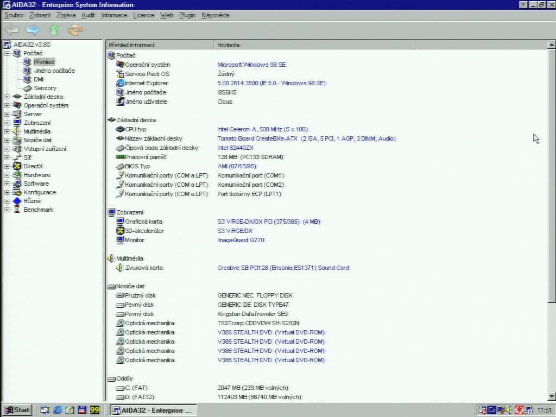Image resolution: width=556 pixels, height=417 pixels.
Task: Open Jméno počítače in the tree
Action: 54,71
